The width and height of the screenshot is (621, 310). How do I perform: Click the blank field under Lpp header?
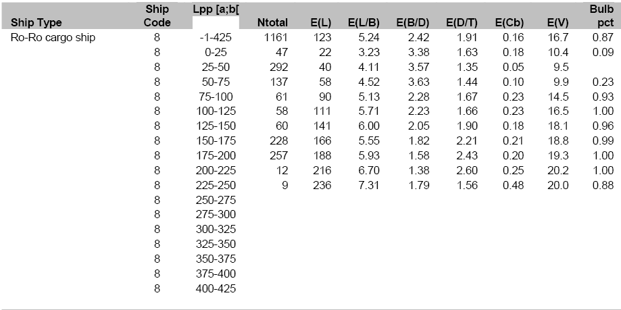(x=216, y=24)
